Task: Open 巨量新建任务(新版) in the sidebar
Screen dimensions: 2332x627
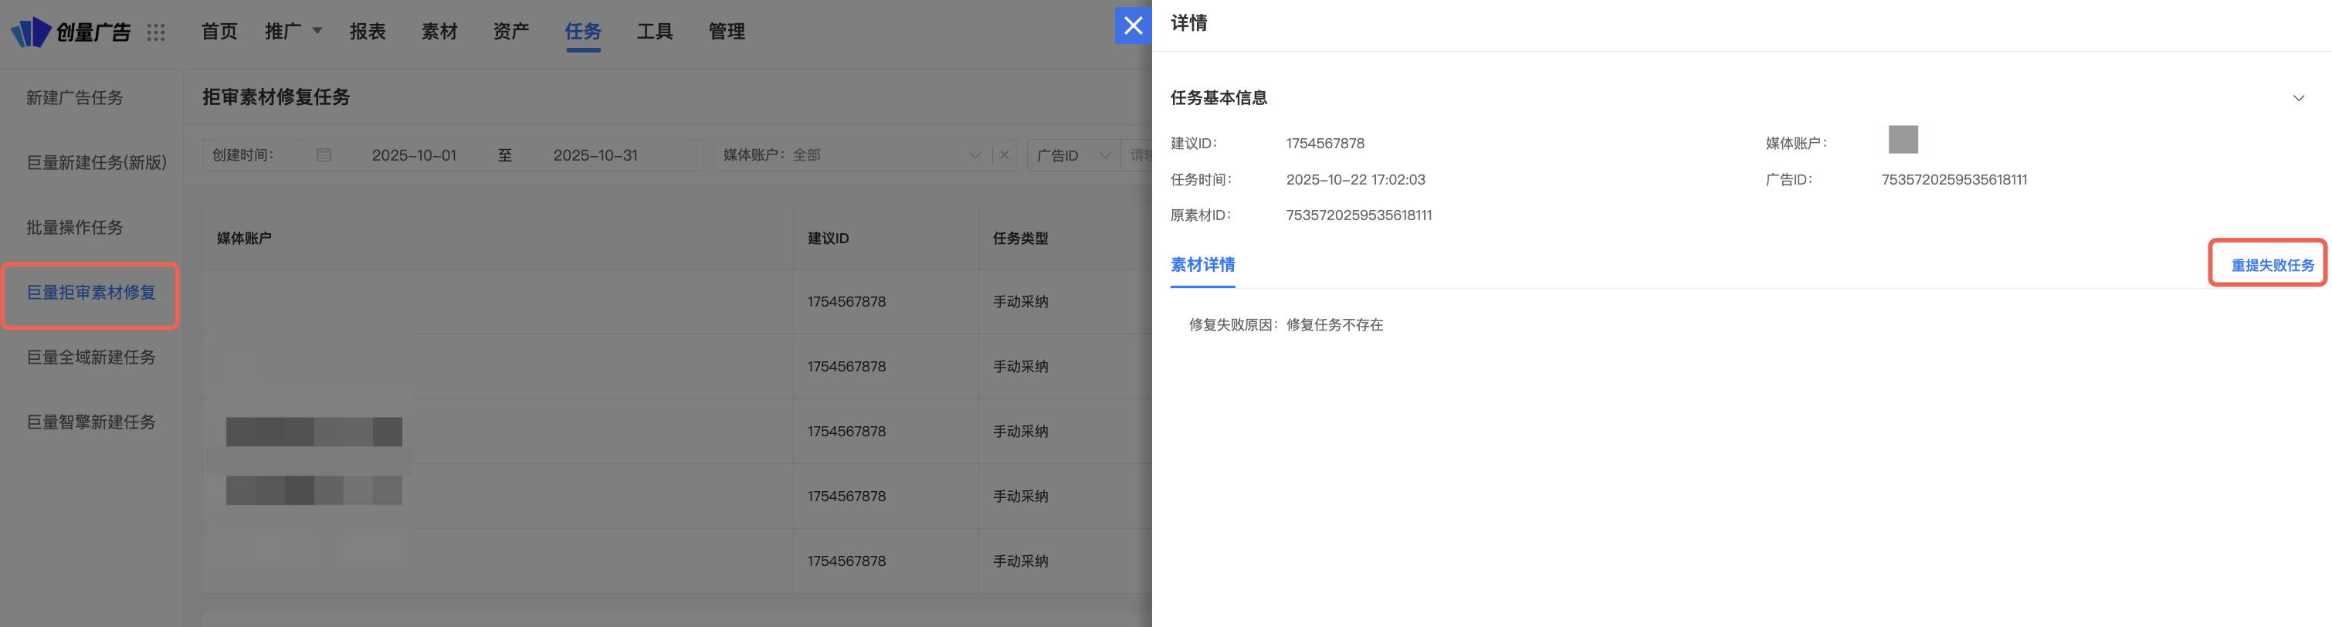Action: coord(97,163)
